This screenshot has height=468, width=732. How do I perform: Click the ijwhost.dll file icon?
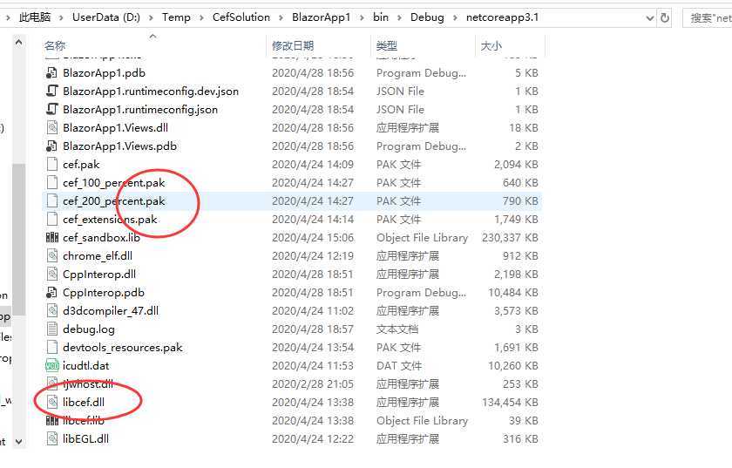[51, 384]
